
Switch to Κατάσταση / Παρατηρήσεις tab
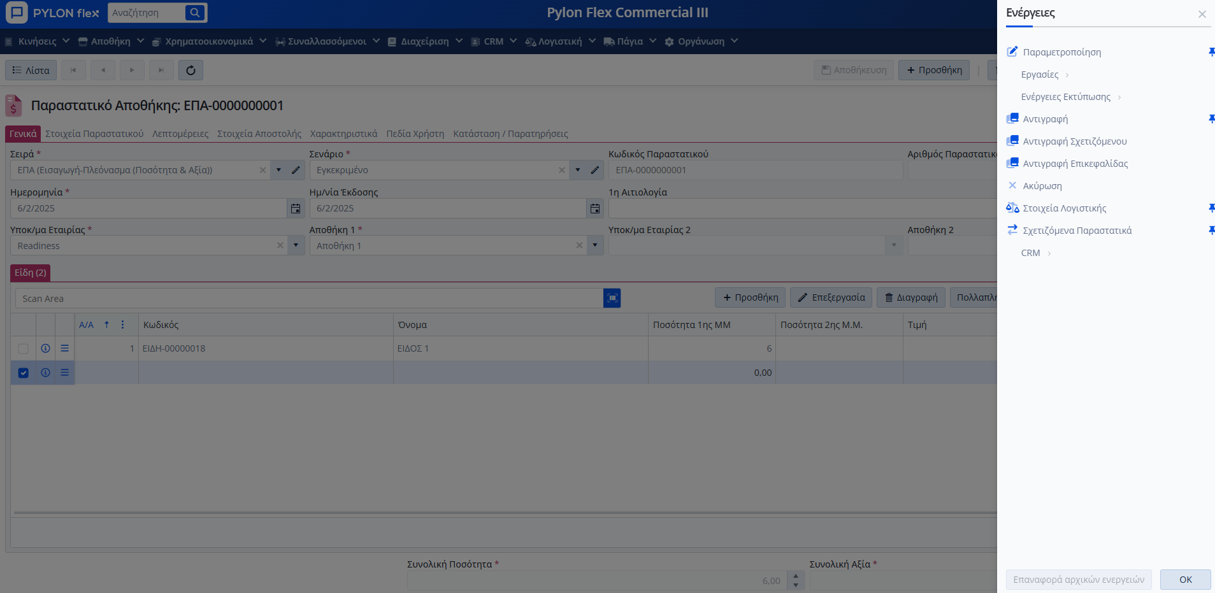[510, 134]
